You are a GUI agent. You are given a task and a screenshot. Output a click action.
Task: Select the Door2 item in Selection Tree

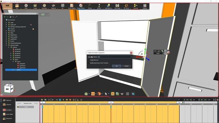coord(26,107)
